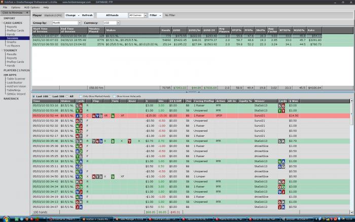Viewport: 355px width, 222px height.
Task: Sort sessions by Rake column header
Action: [314, 30]
